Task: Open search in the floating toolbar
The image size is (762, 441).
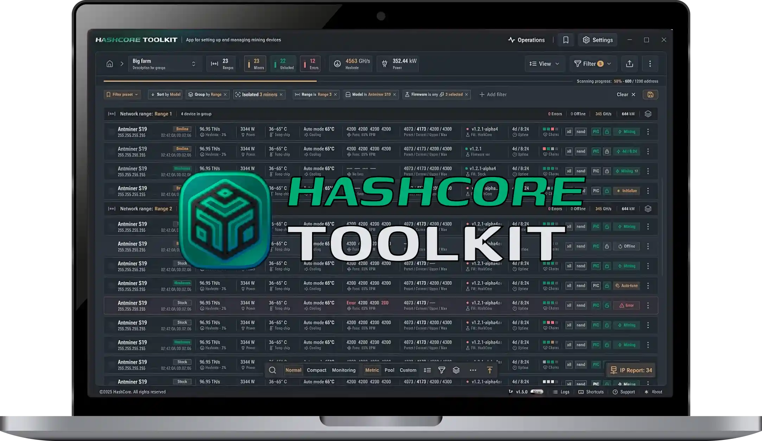Action: pos(272,370)
